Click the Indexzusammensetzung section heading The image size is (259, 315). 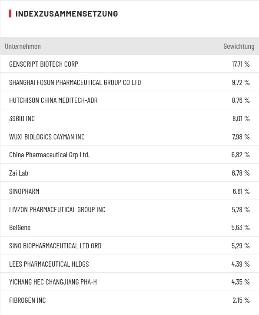[x=66, y=14]
